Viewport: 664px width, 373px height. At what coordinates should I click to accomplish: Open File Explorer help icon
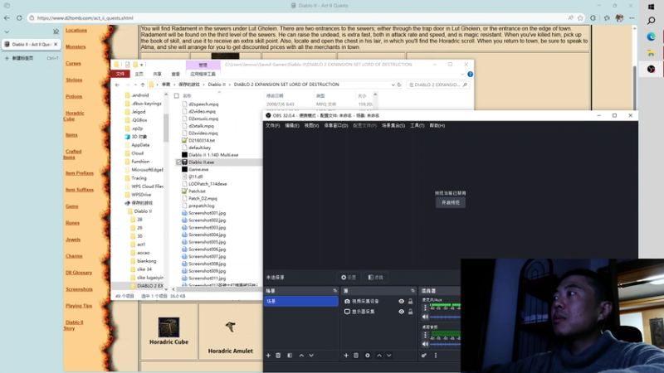pyautogui.click(x=470, y=74)
